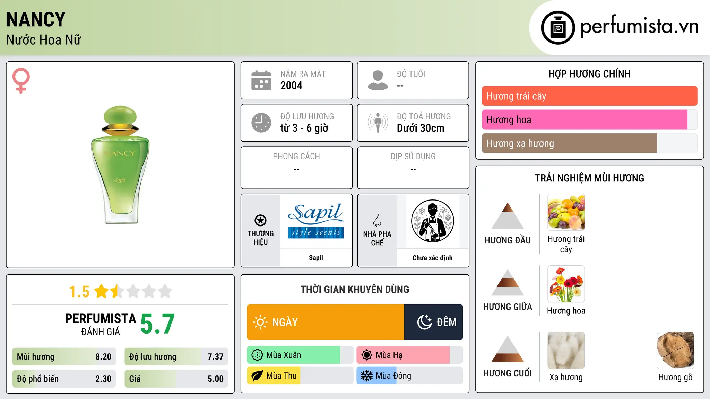Click the orange 1.5 star rating number

(x=79, y=292)
